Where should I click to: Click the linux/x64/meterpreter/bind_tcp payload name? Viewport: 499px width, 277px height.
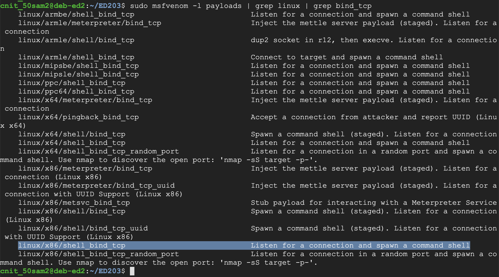coord(85,100)
